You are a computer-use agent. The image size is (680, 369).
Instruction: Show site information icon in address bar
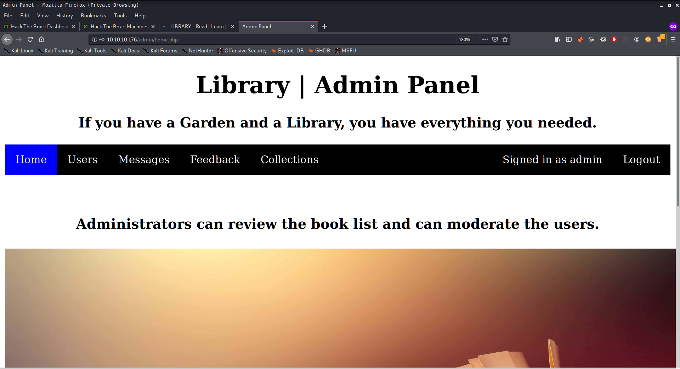[95, 39]
